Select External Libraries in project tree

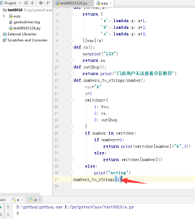pyautogui.click(x=22, y=34)
